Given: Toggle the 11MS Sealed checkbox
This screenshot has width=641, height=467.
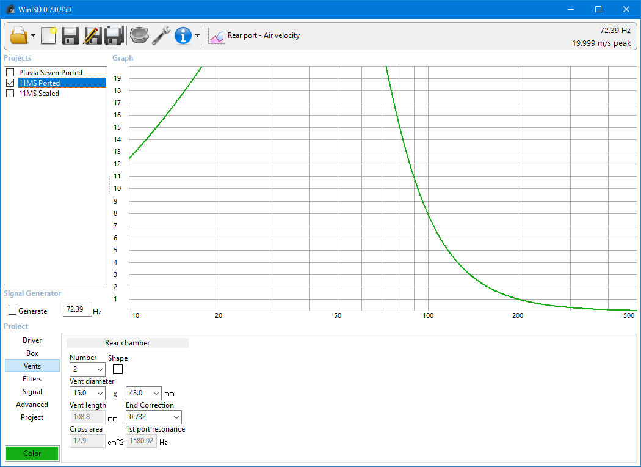Looking at the screenshot, I should pyautogui.click(x=10, y=94).
